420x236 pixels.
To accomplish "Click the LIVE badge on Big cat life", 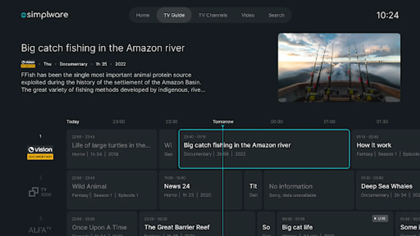I will (380, 218).
